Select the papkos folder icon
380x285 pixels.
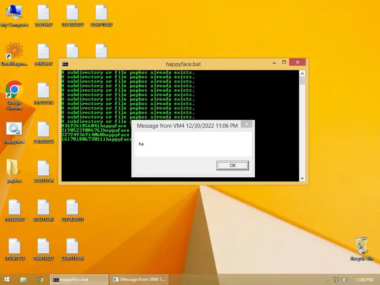click(14, 171)
